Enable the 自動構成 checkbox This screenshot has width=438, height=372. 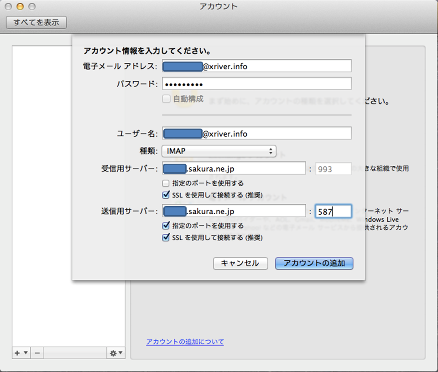pos(167,98)
